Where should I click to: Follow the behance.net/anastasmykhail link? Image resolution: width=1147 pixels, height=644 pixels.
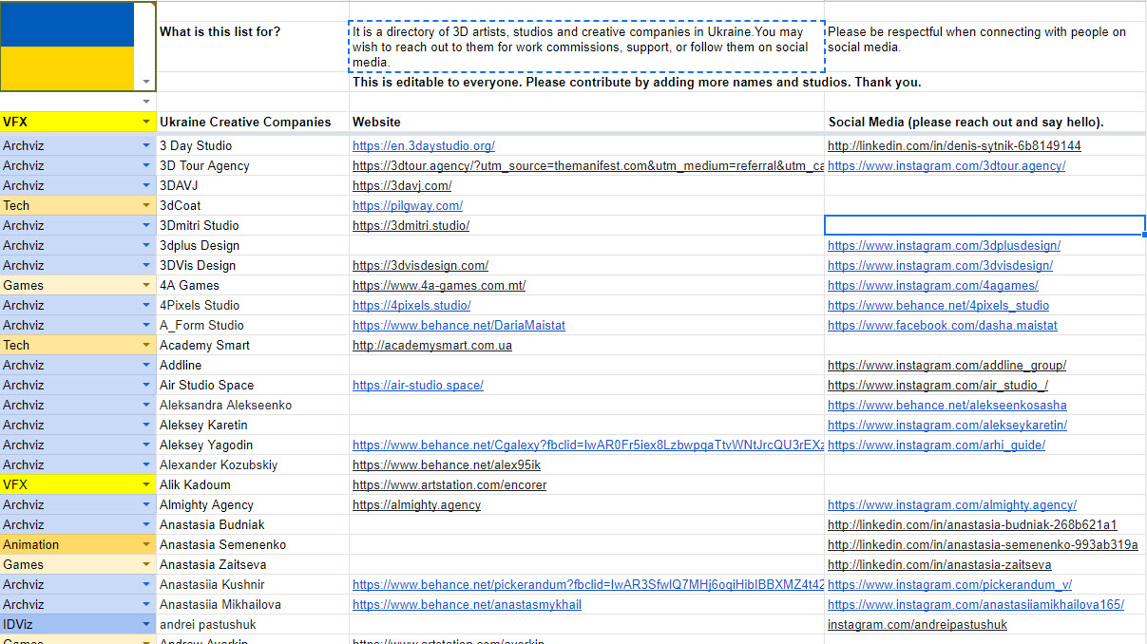(x=467, y=605)
